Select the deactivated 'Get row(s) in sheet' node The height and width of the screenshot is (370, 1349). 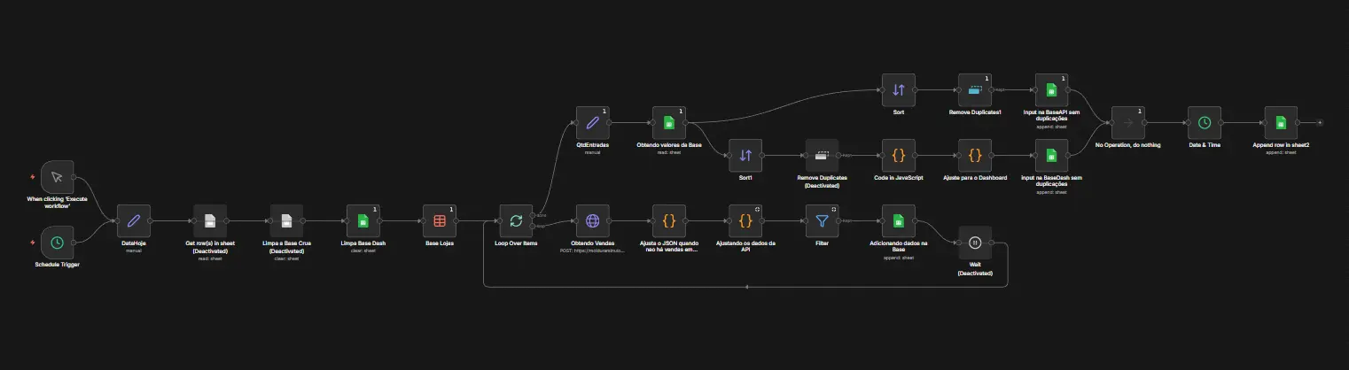[210, 221]
